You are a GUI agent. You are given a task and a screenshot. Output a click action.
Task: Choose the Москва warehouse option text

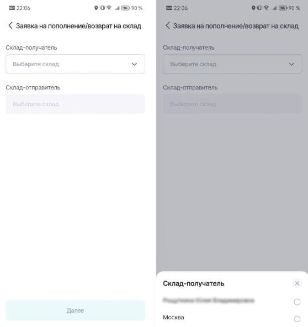tap(173, 318)
